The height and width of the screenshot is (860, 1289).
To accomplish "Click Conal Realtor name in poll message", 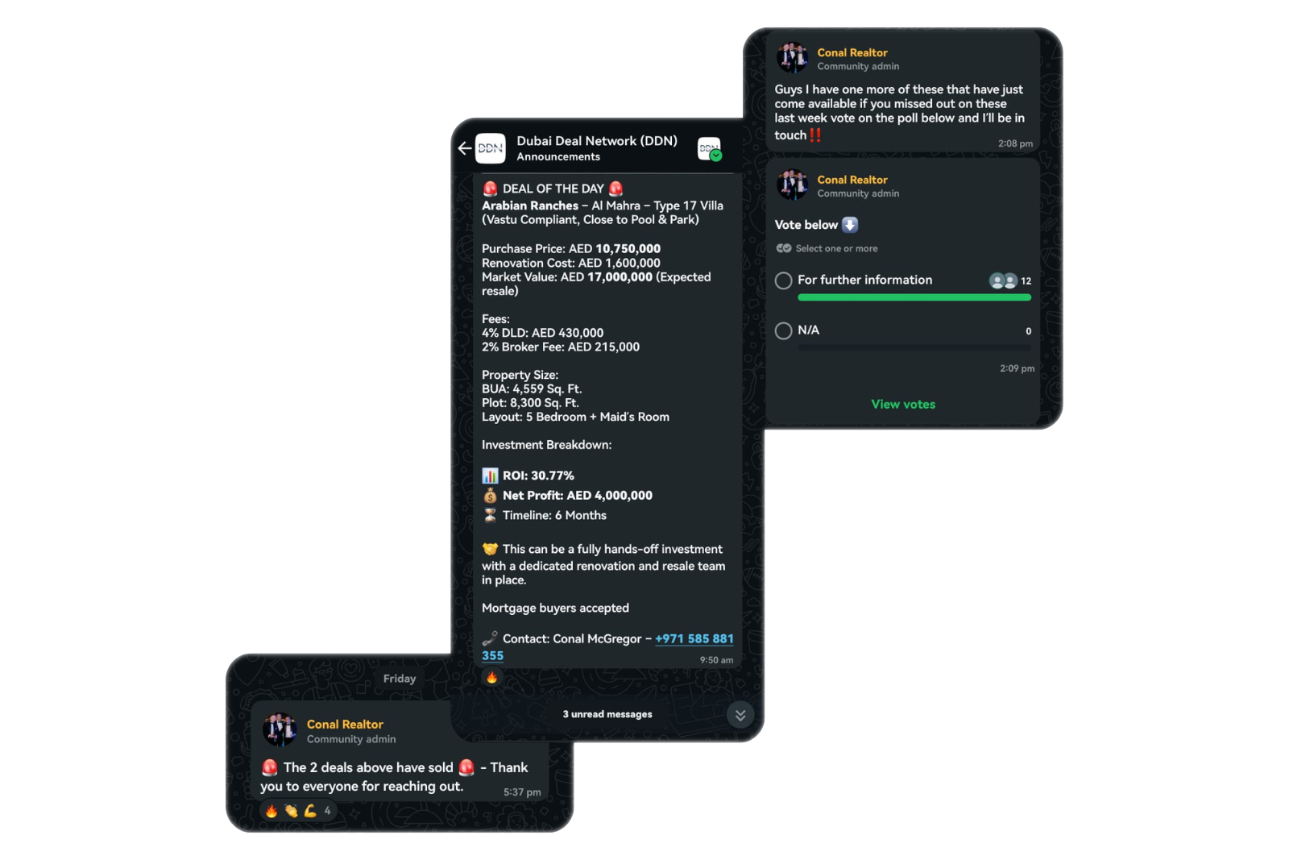I will tap(852, 180).
